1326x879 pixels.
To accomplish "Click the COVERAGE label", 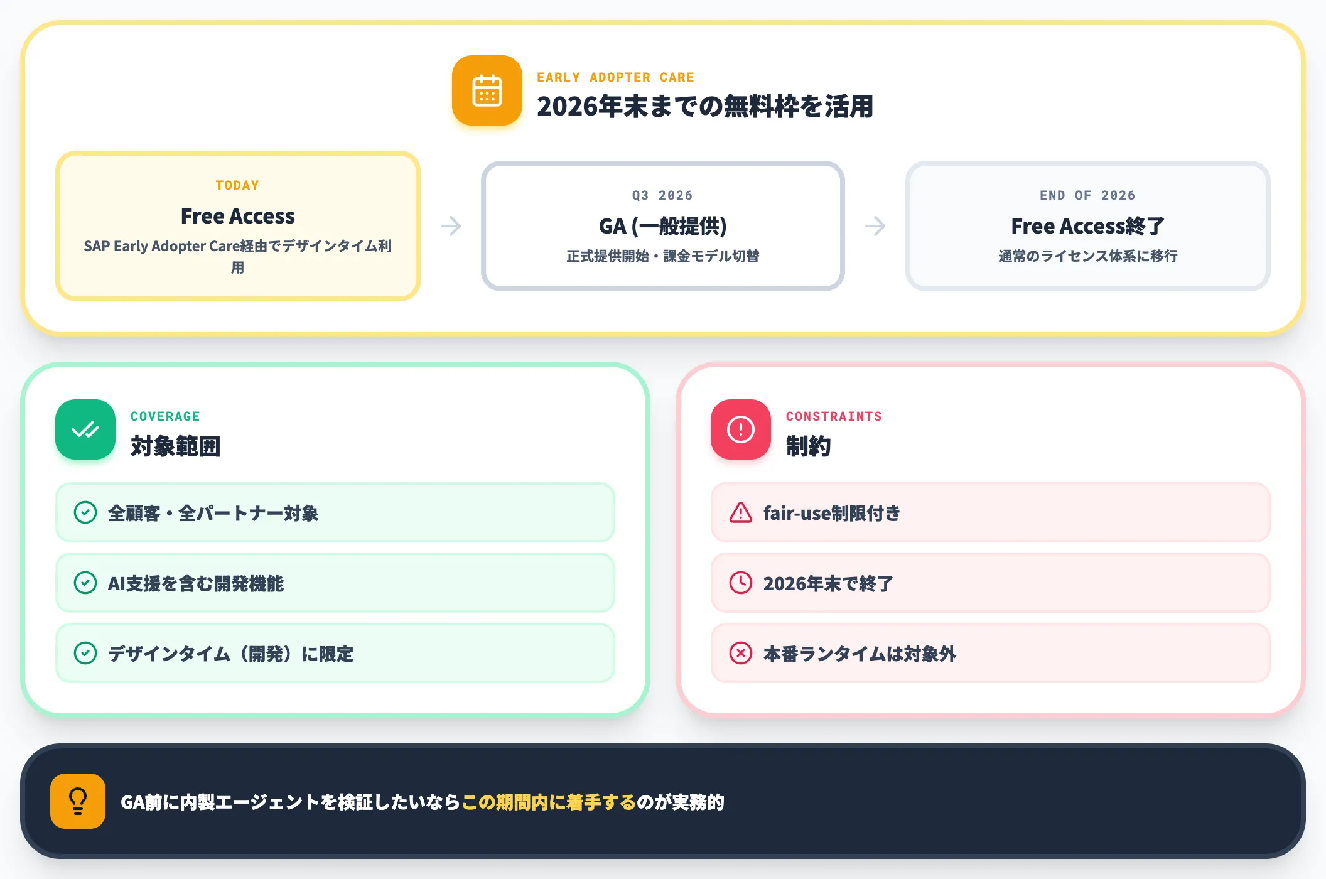I will (x=165, y=416).
